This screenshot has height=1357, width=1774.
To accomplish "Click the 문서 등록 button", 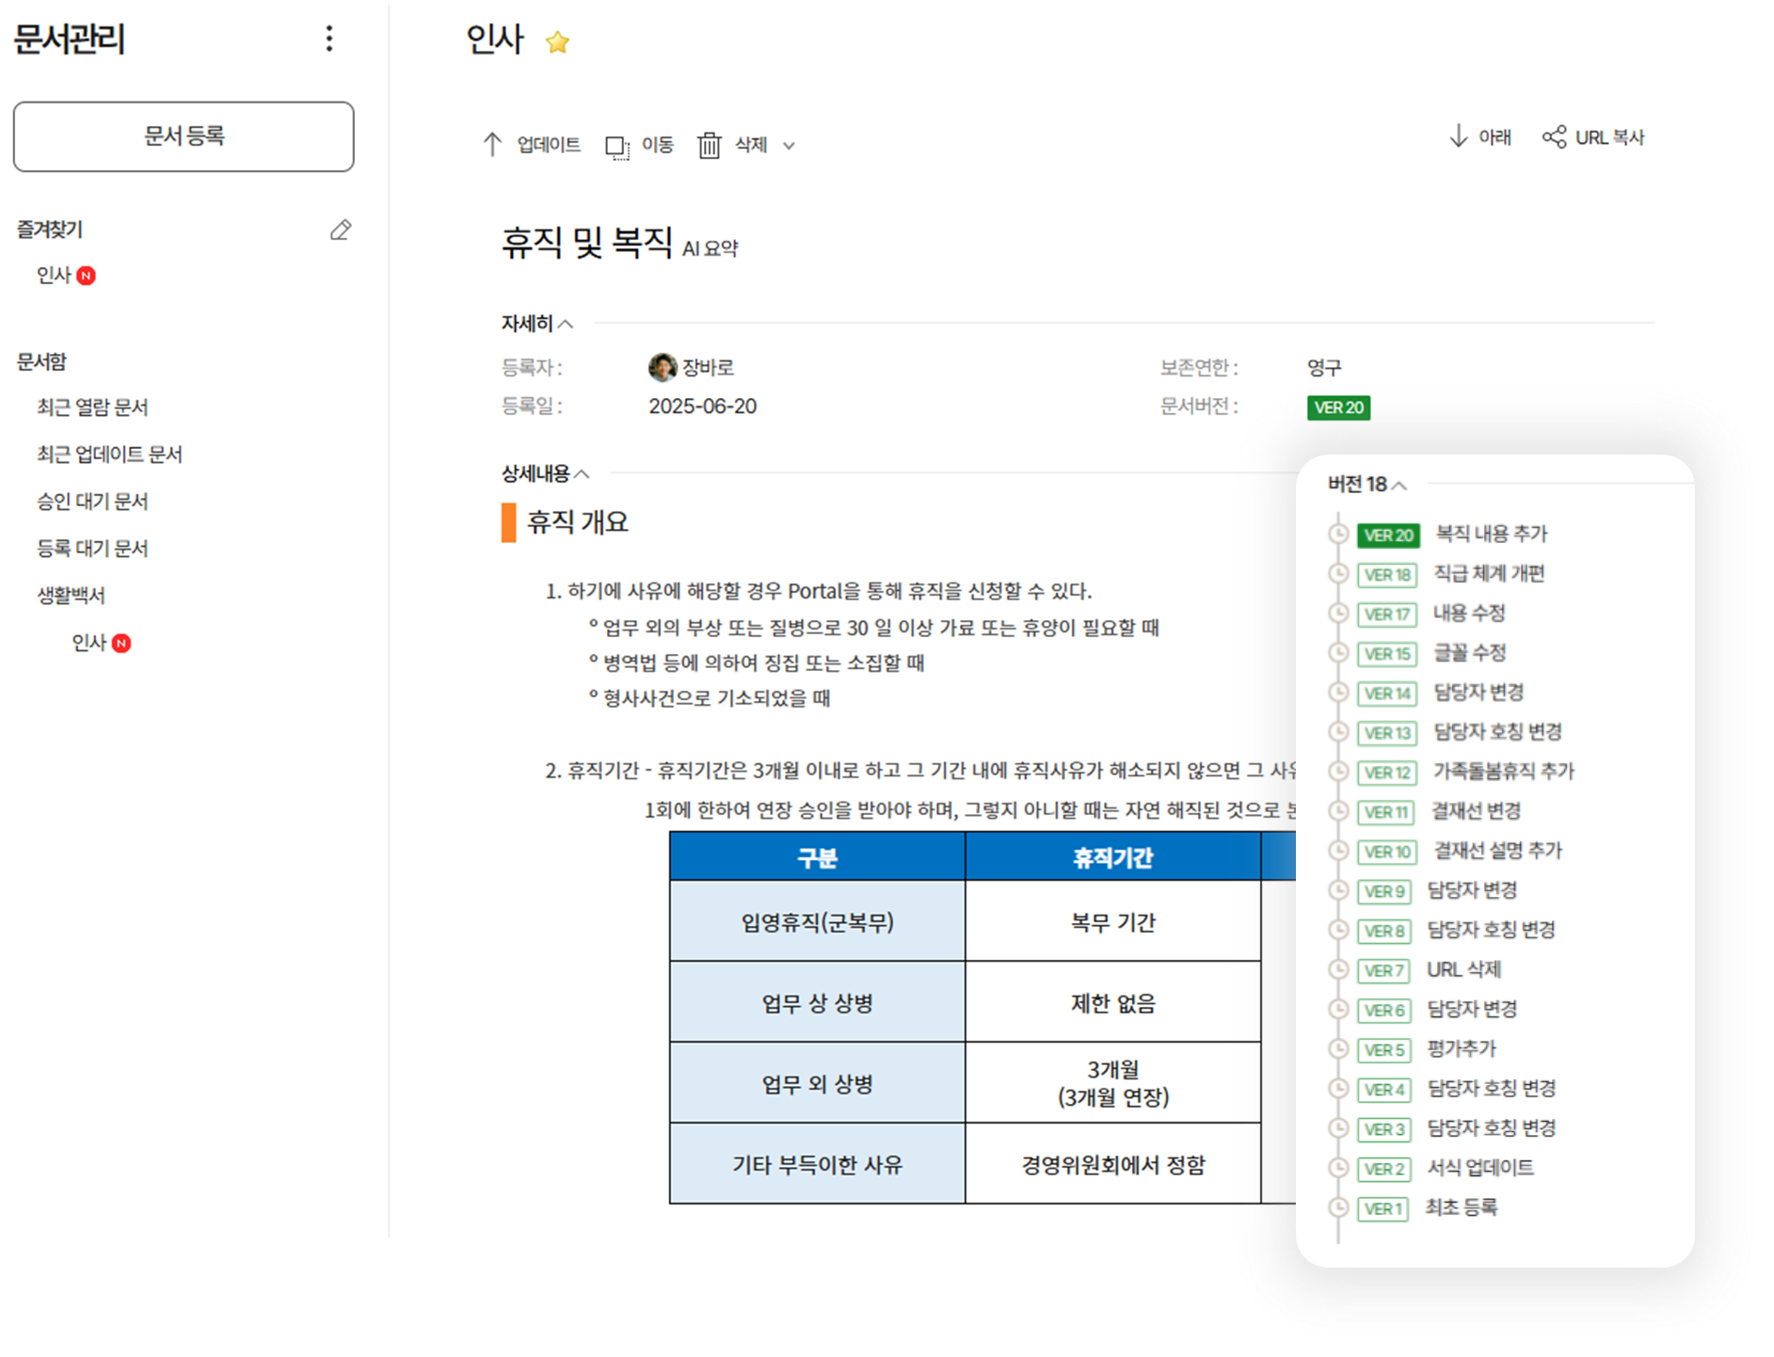I will 184,136.
